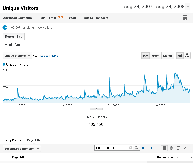Viewport: 193px width, 163px height.
Task: Expand the Secondary dimension dropdown
Action: click(x=21, y=149)
